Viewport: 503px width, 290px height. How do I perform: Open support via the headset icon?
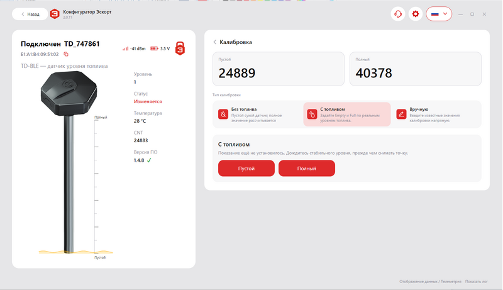pyautogui.click(x=398, y=14)
